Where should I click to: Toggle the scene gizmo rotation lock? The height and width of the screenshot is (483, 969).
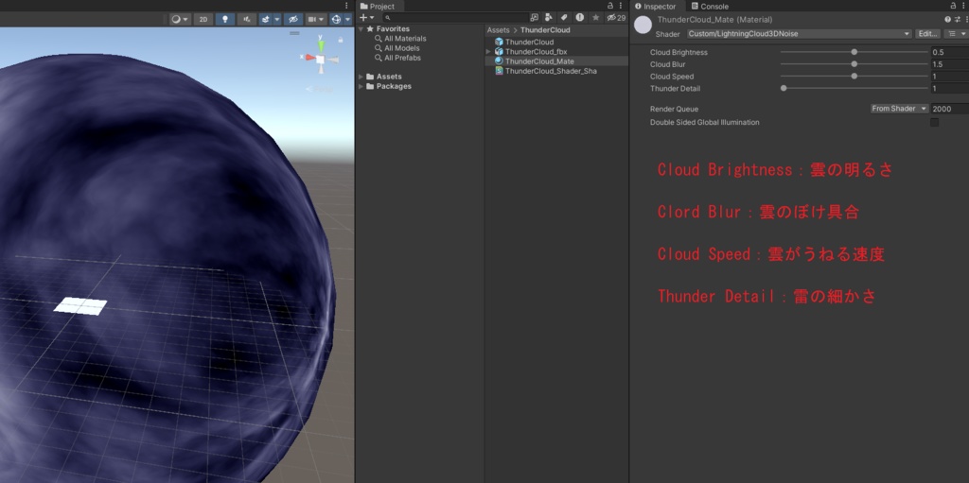click(x=341, y=40)
